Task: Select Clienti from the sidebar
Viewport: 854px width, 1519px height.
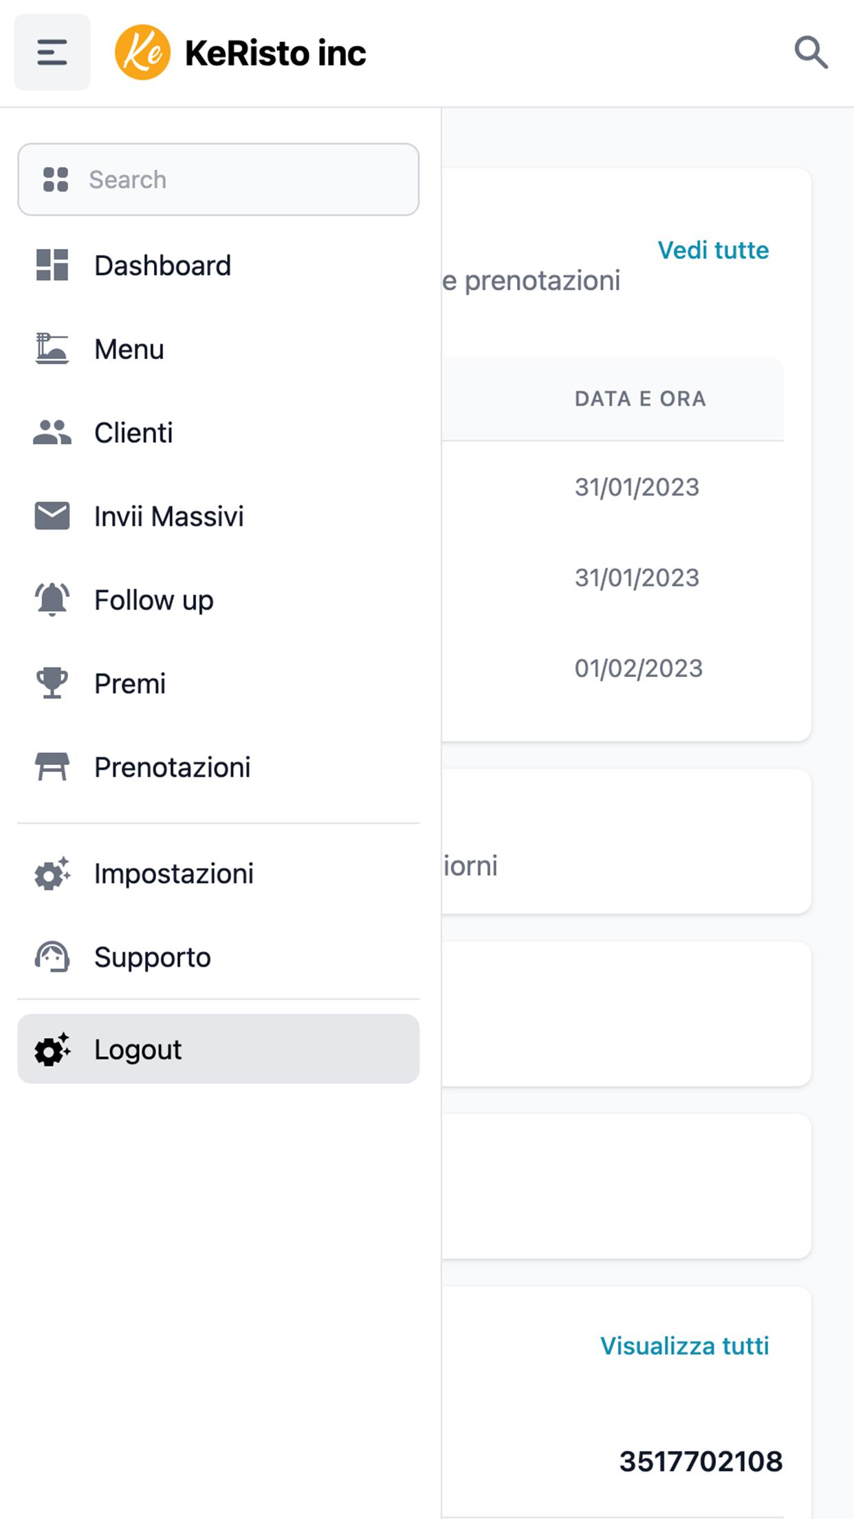Action: (x=219, y=433)
